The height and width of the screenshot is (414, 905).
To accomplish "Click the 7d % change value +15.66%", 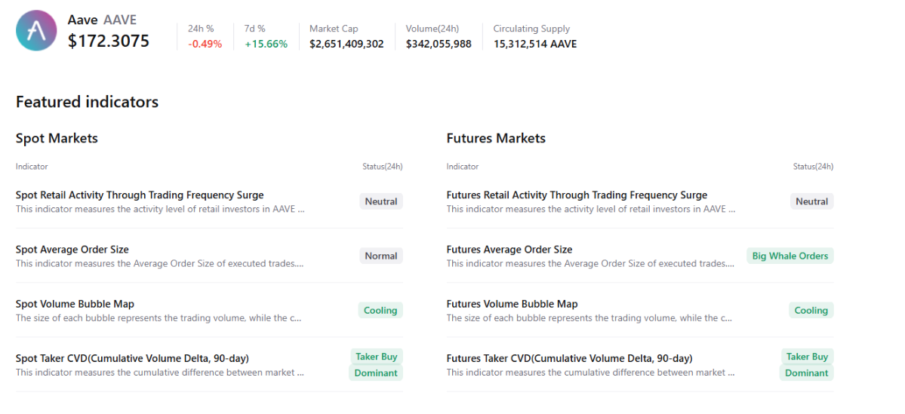I will [266, 44].
